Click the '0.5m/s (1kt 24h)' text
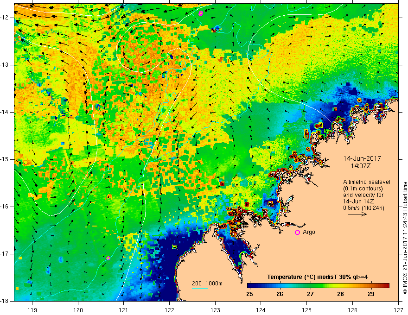408x315 pixels. (363, 208)
